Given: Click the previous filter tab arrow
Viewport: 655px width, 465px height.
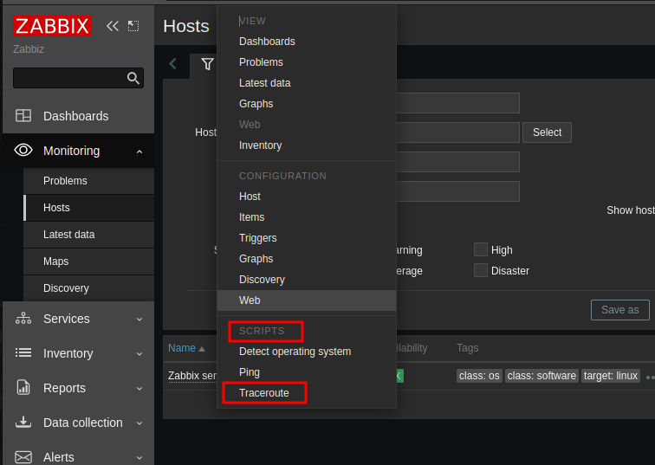Looking at the screenshot, I should pos(173,64).
